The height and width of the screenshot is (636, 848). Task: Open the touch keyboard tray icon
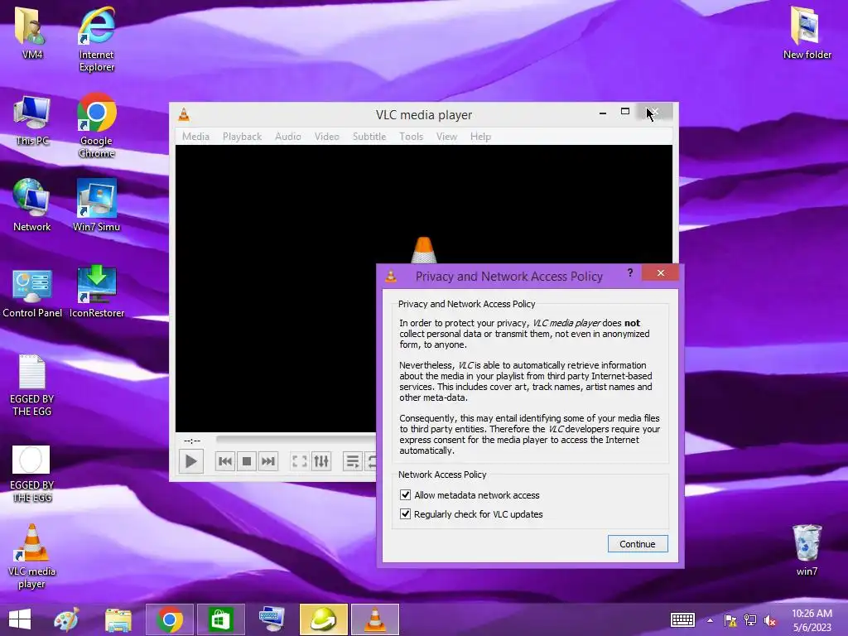682,620
